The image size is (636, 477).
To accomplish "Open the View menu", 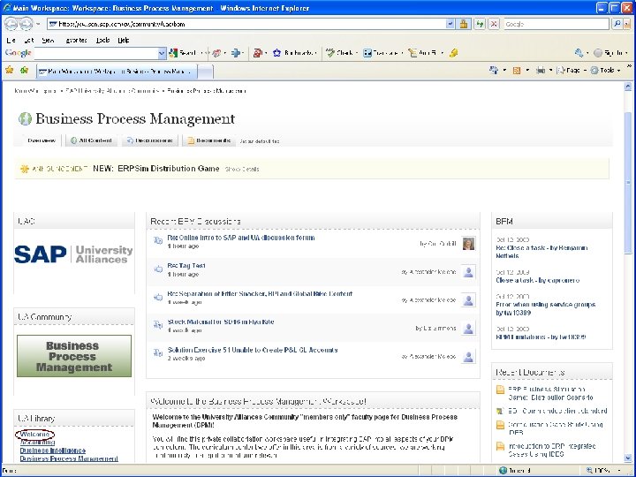I will 48,40.
